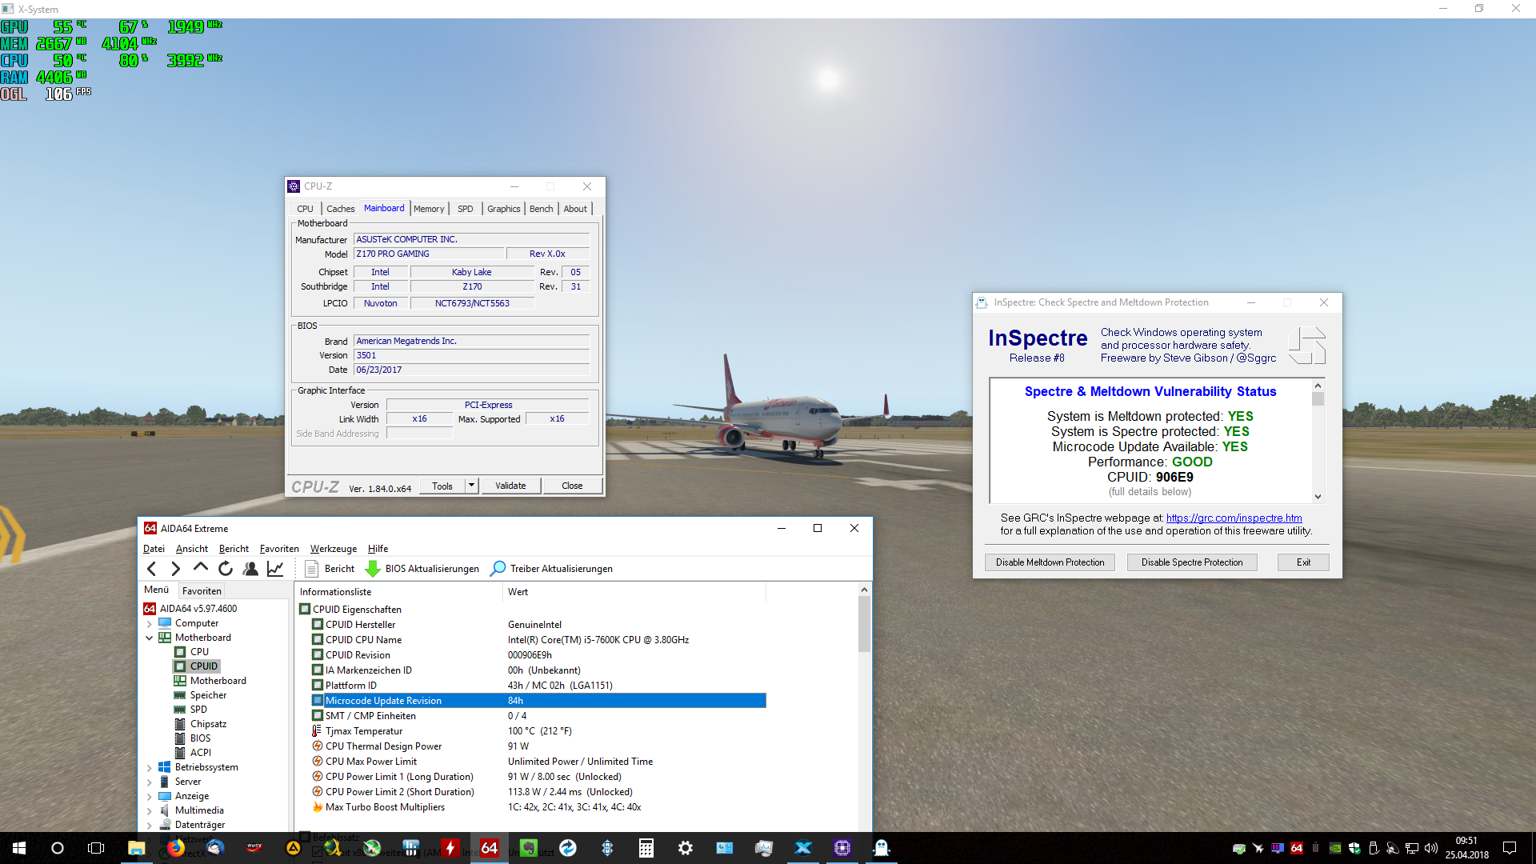Expand the Betriebssystem tree node

click(x=149, y=768)
